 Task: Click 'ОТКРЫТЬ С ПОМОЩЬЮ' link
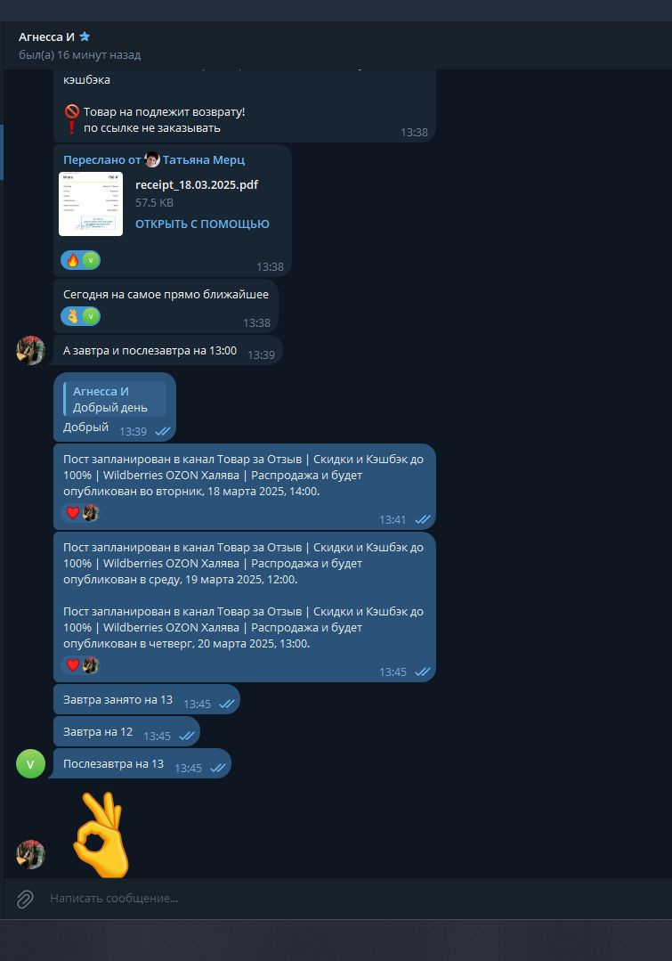pos(202,224)
